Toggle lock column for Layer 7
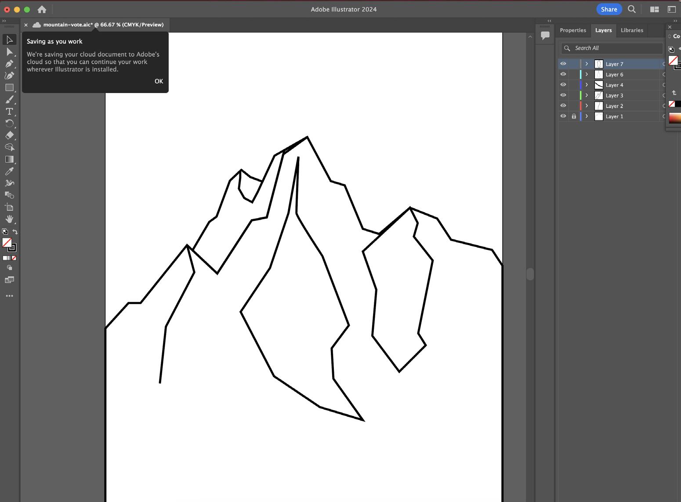 coord(574,64)
